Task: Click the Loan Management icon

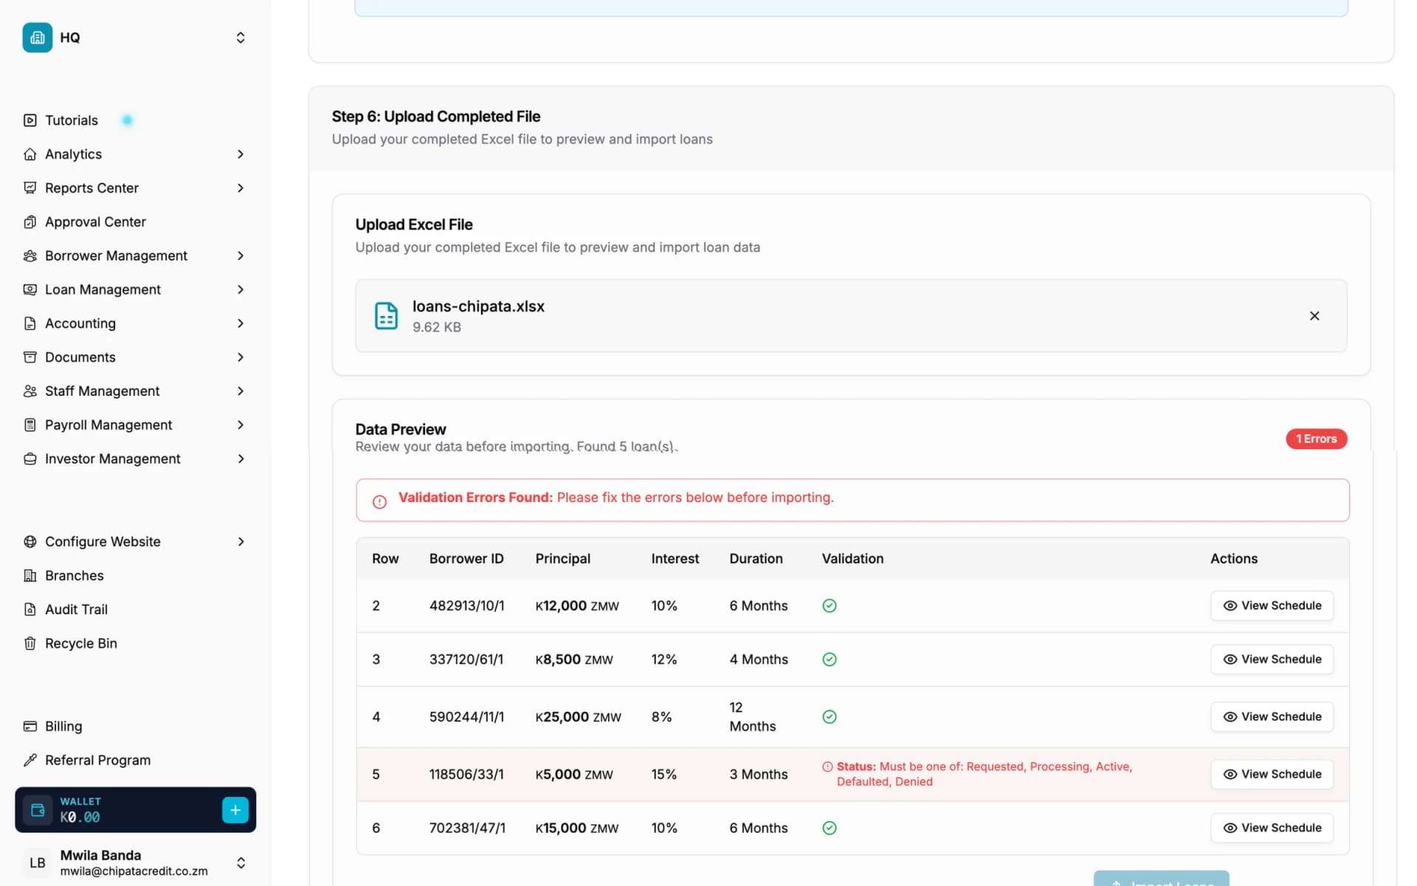Action: 30,289
